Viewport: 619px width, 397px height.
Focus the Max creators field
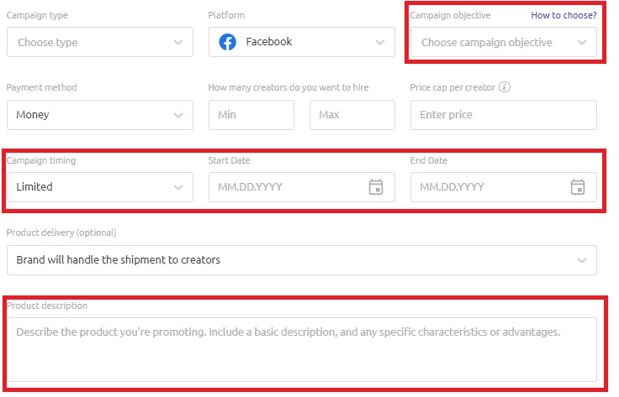tap(352, 115)
